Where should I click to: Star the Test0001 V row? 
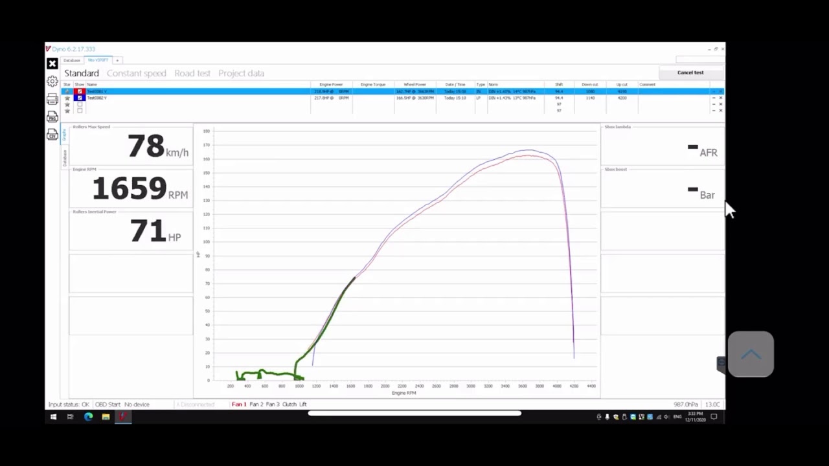click(67, 91)
